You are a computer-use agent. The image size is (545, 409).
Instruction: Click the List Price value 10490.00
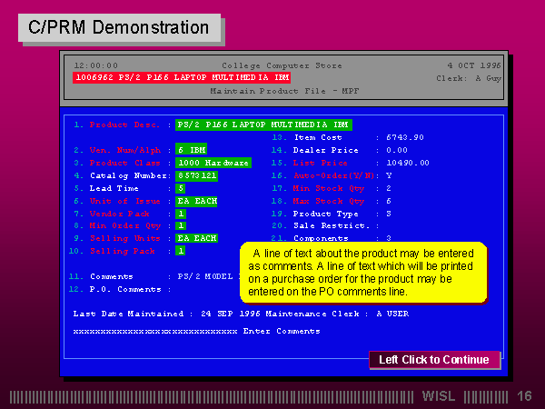pos(407,162)
